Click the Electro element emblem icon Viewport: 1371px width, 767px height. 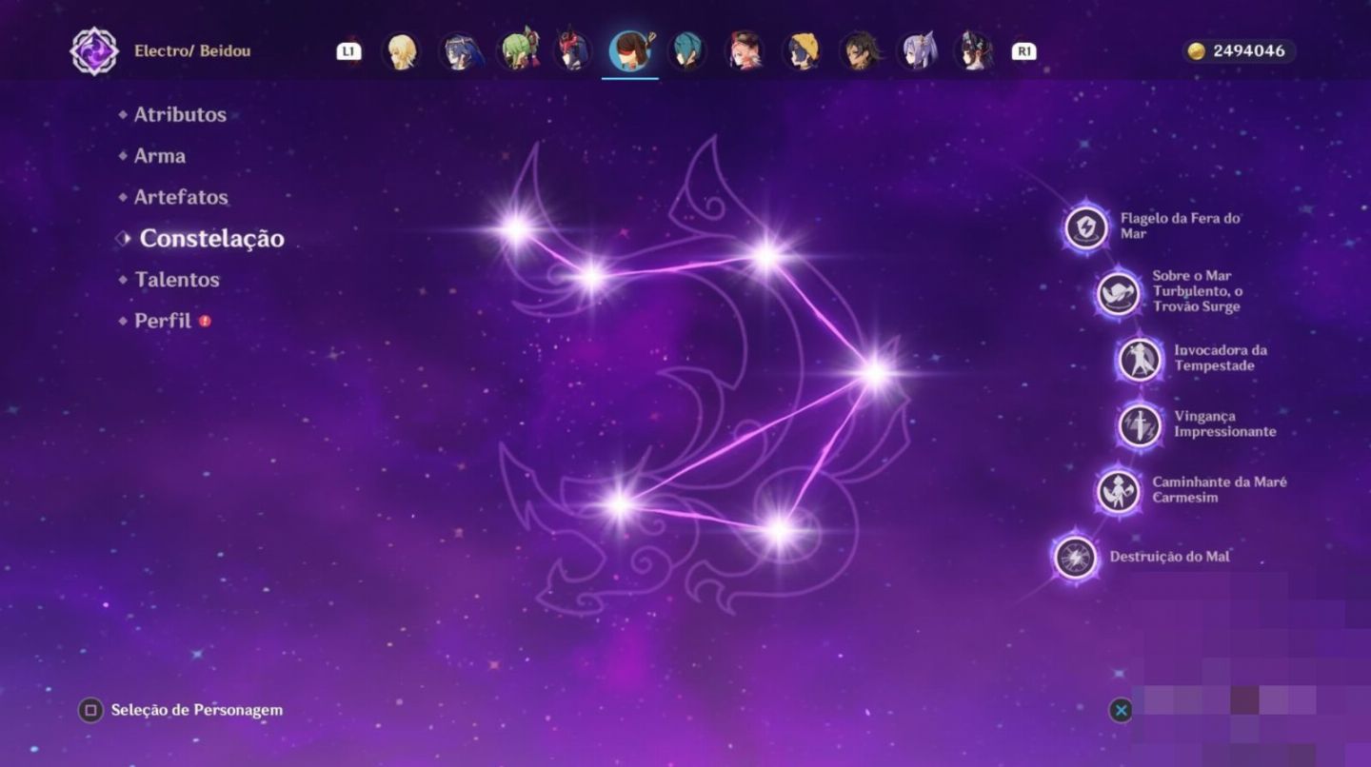[x=94, y=50]
